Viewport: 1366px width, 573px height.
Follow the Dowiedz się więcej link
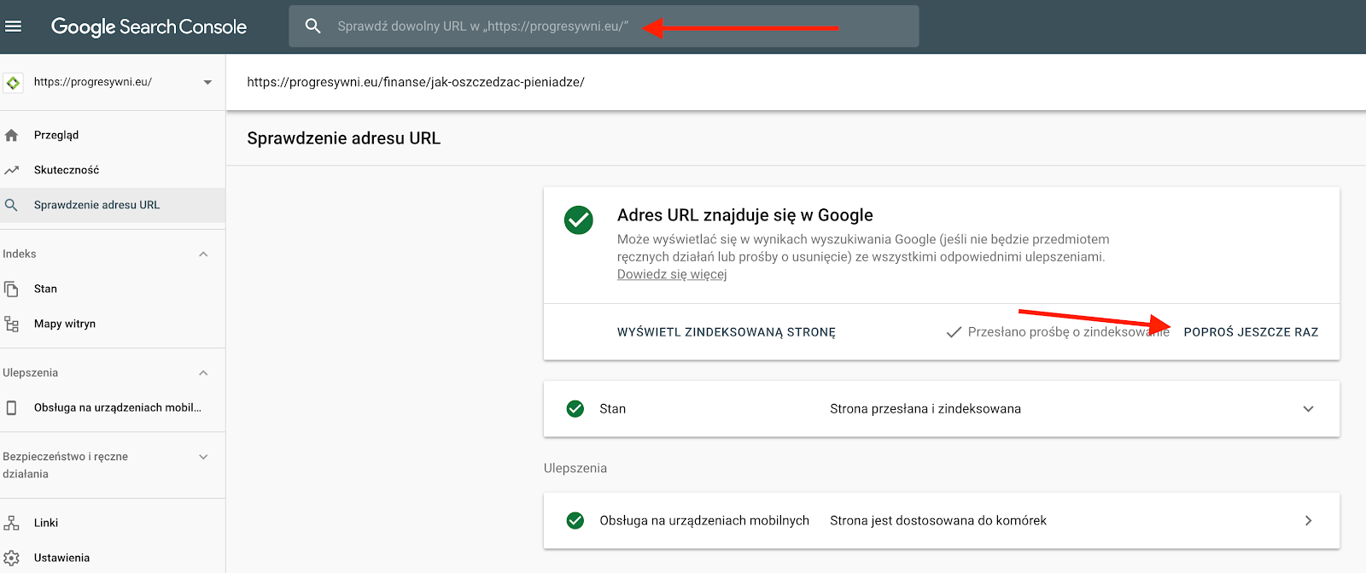tap(672, 274)
